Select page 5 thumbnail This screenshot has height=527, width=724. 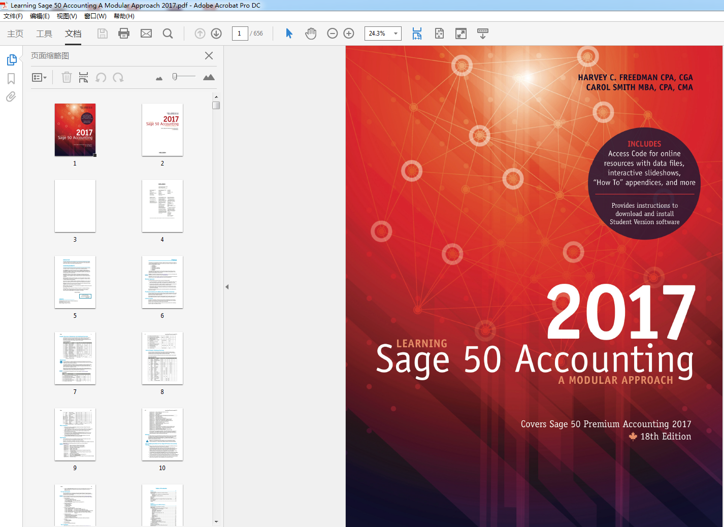tap(75, 282)
